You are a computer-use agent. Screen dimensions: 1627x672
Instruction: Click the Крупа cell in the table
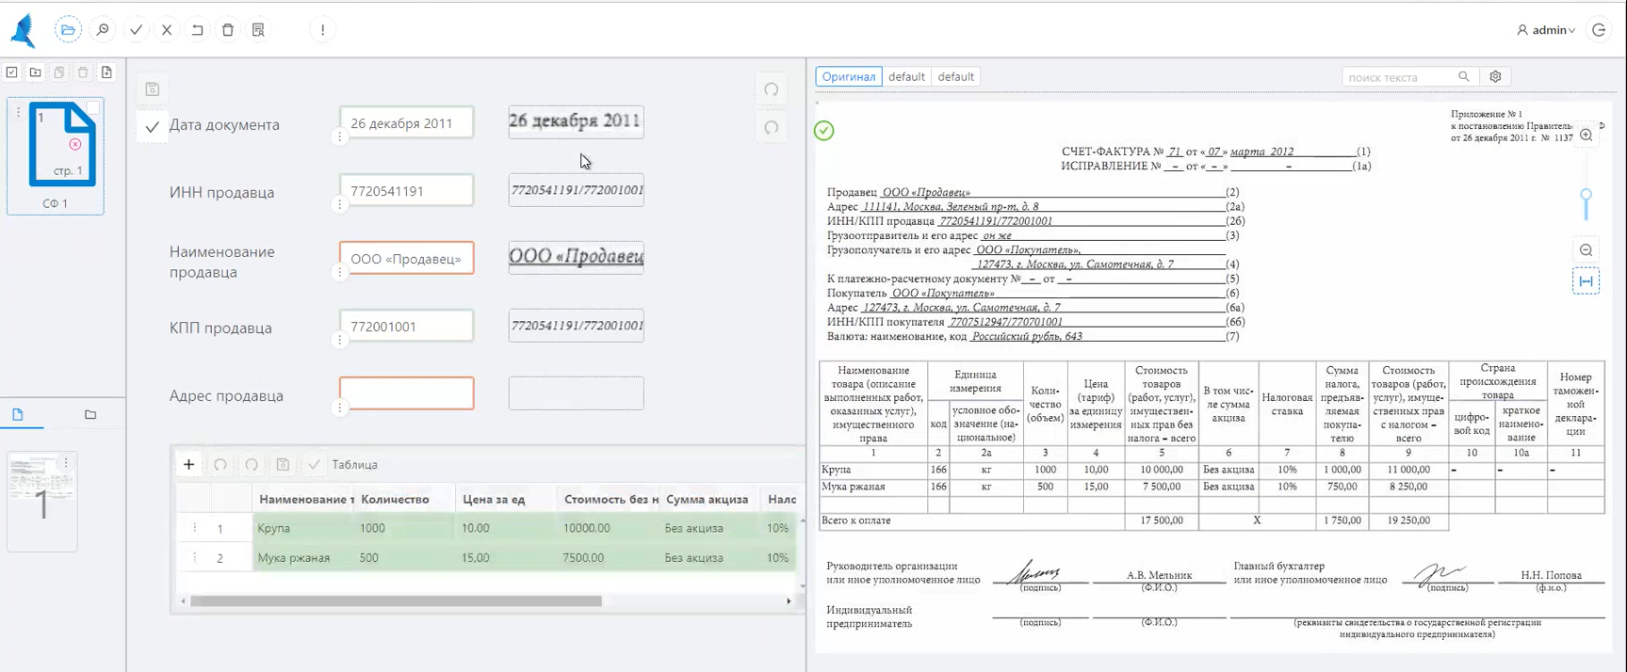pyautogui.click(x=304, y=528)
